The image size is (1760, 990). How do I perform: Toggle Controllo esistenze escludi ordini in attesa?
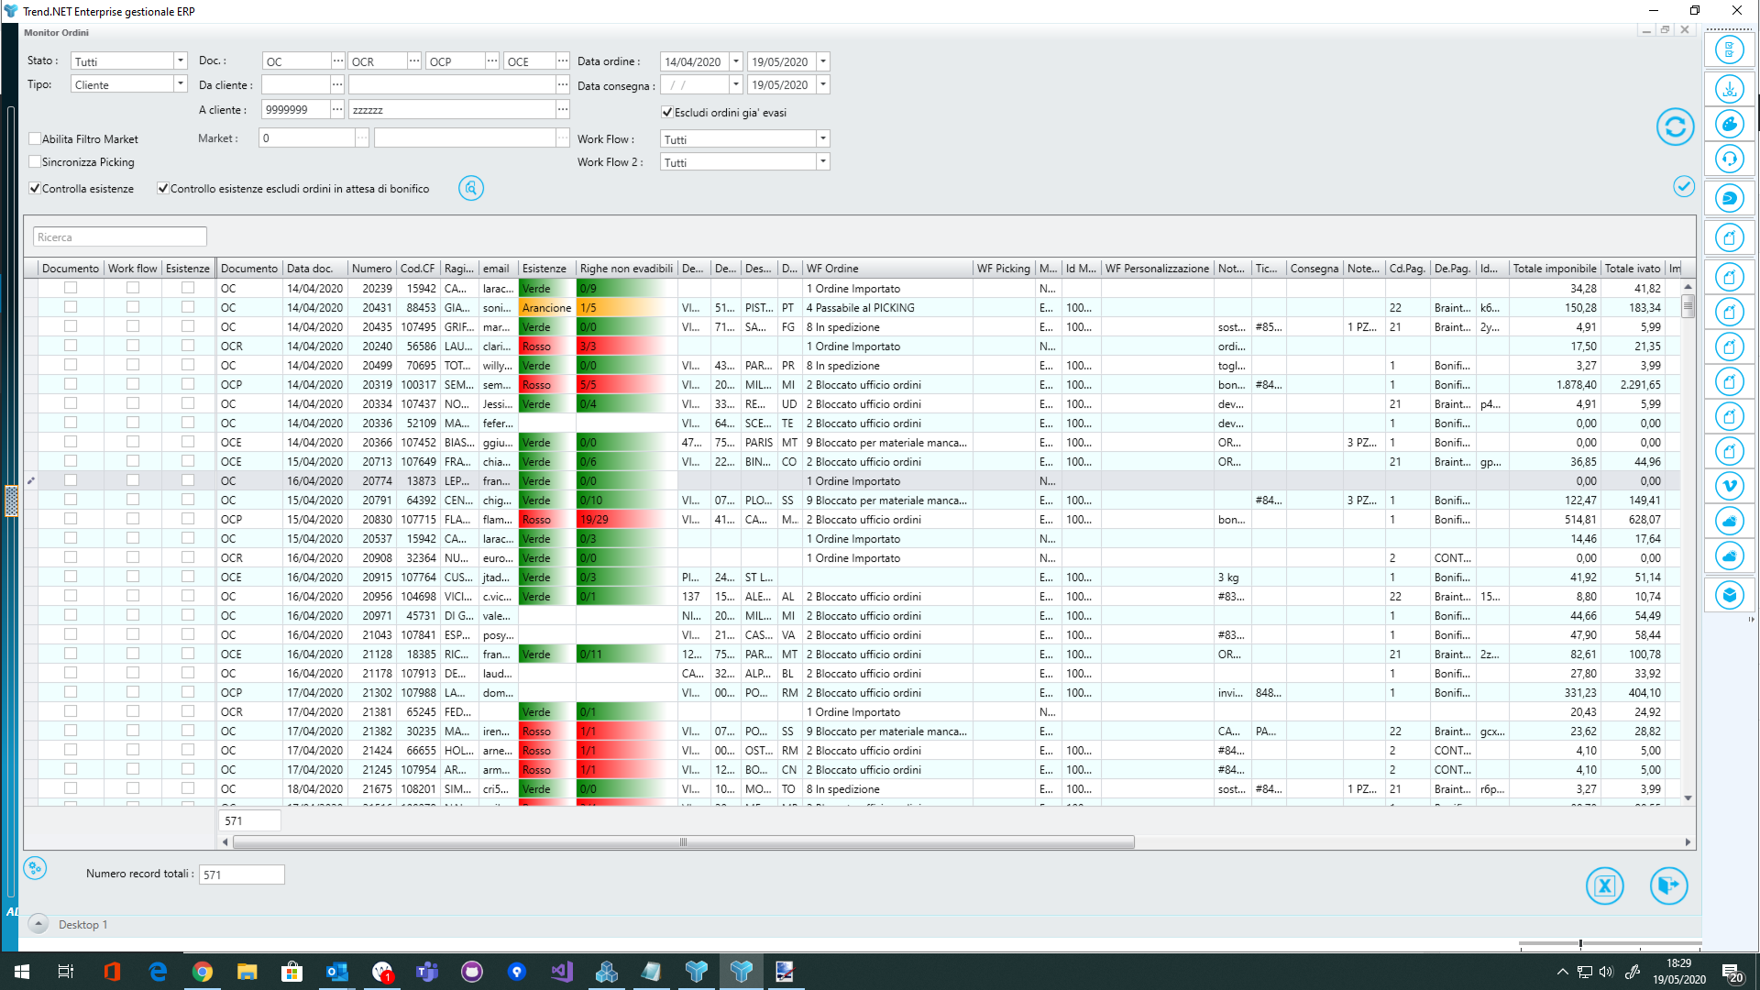pos(163,188)
